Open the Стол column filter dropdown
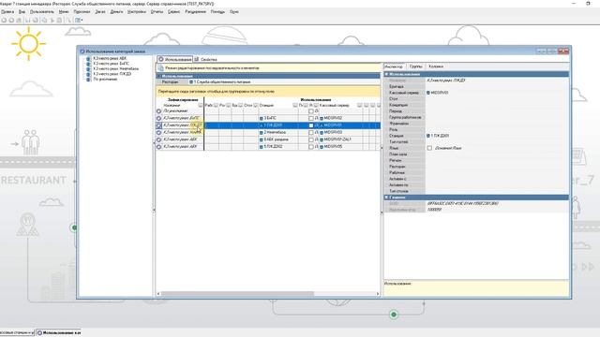 pyautogui.click(x=256, y=105)
